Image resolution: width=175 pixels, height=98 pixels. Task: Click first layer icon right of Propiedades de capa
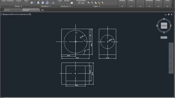tap(89, 3)
